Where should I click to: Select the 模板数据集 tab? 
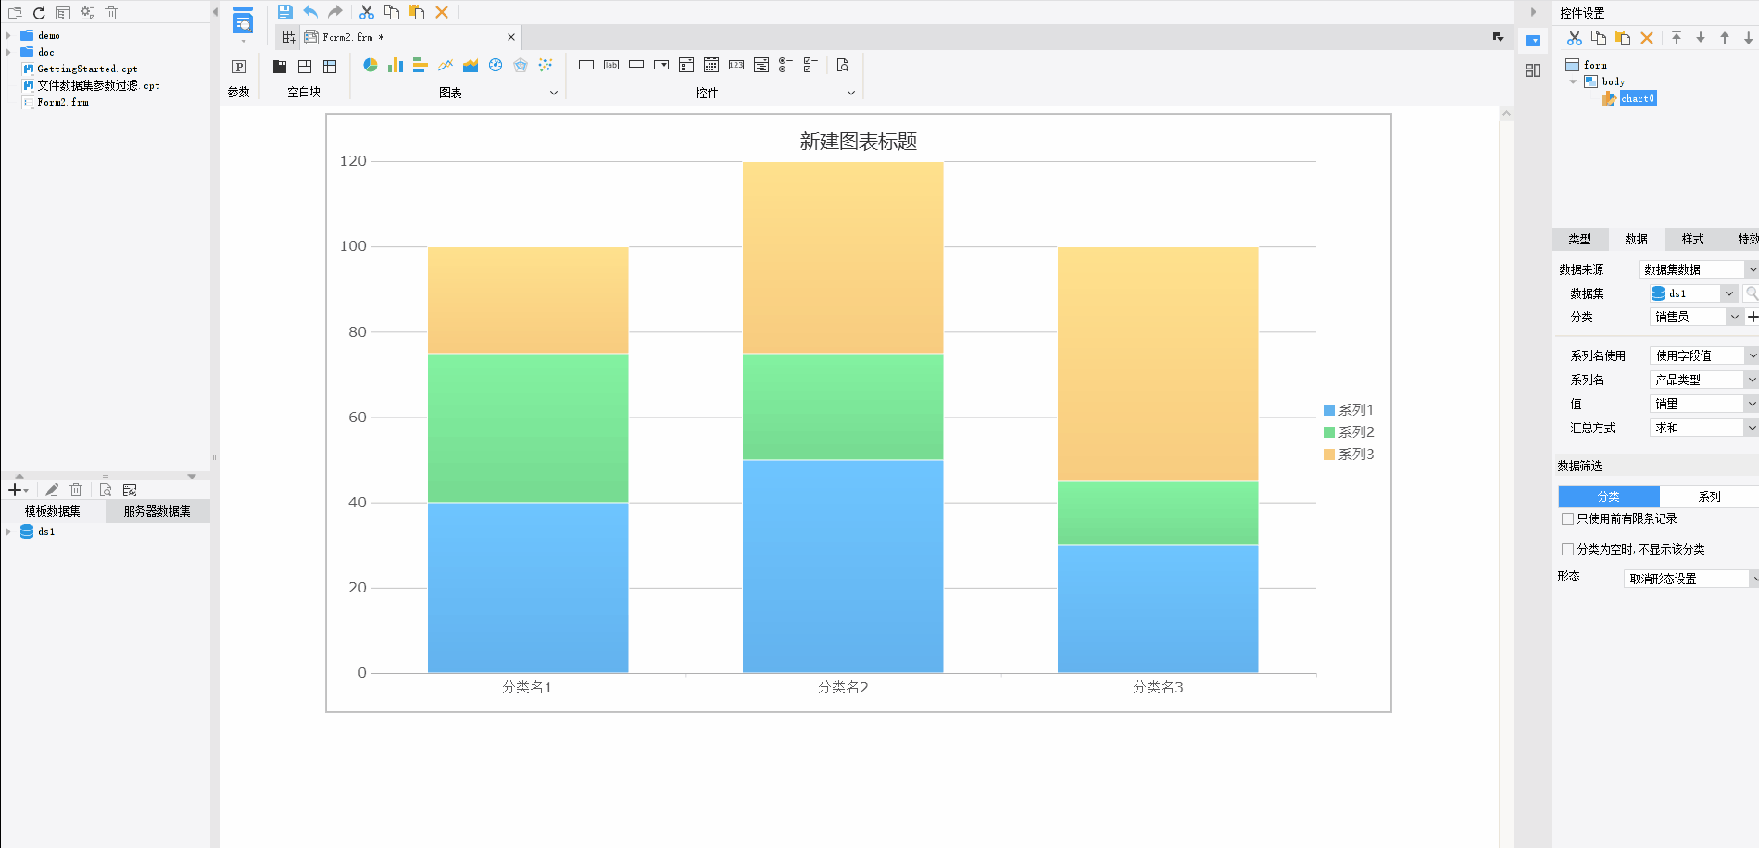point(53,511)
